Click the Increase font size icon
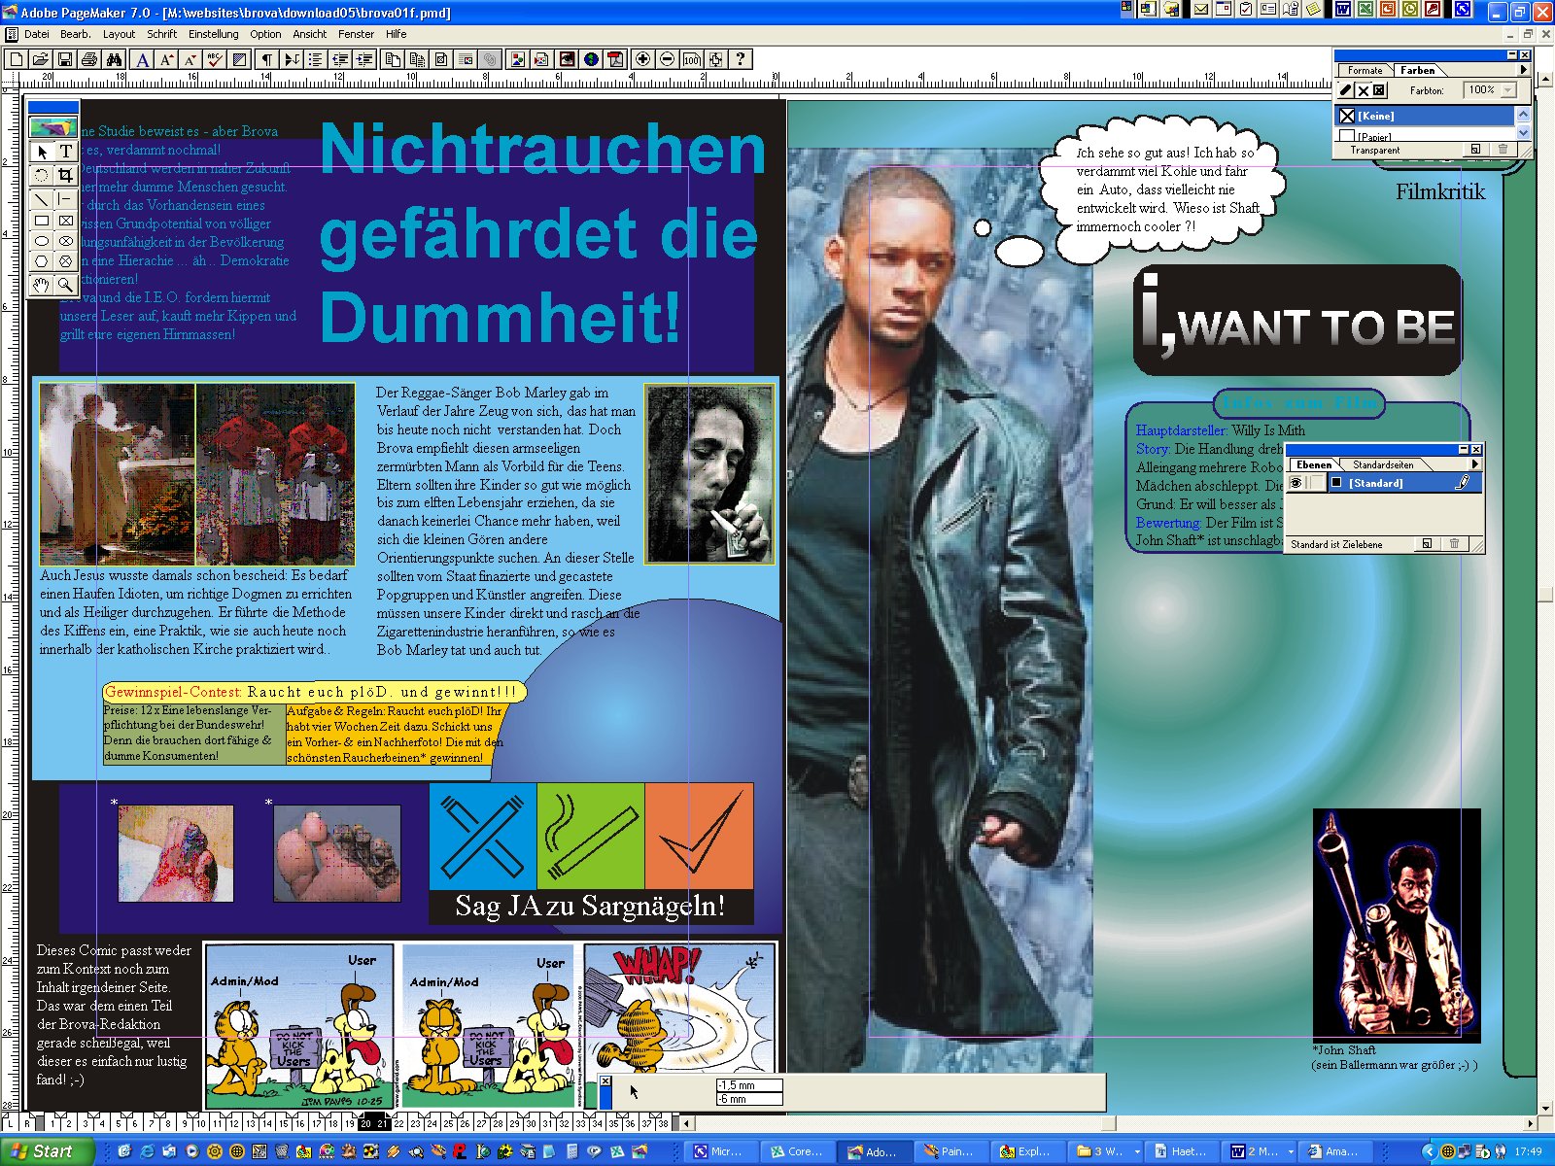The image size is (1555, 1166). (x=167, y=59)
